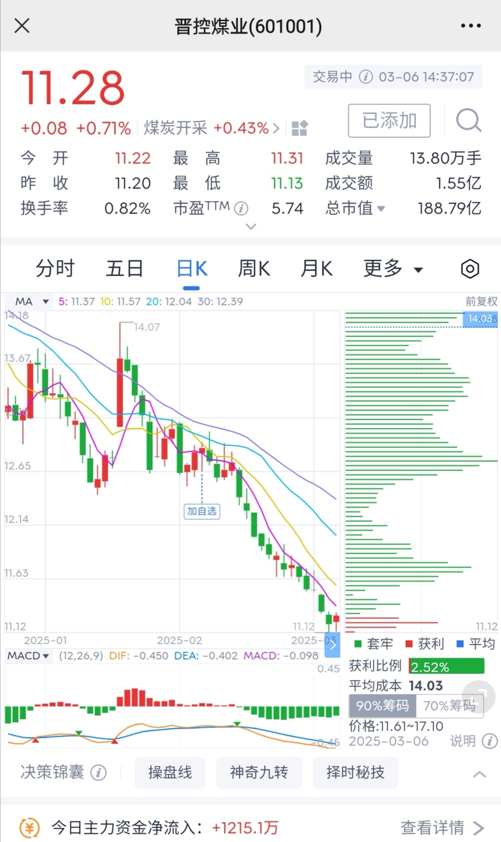Open the MACD indicator dropdown
Image resolution: width=501 pixels, height=842 pixels.
point(28,656)
